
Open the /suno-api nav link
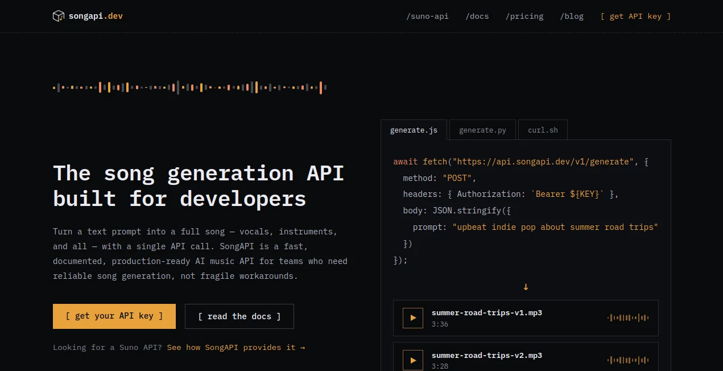coord(427,16)
